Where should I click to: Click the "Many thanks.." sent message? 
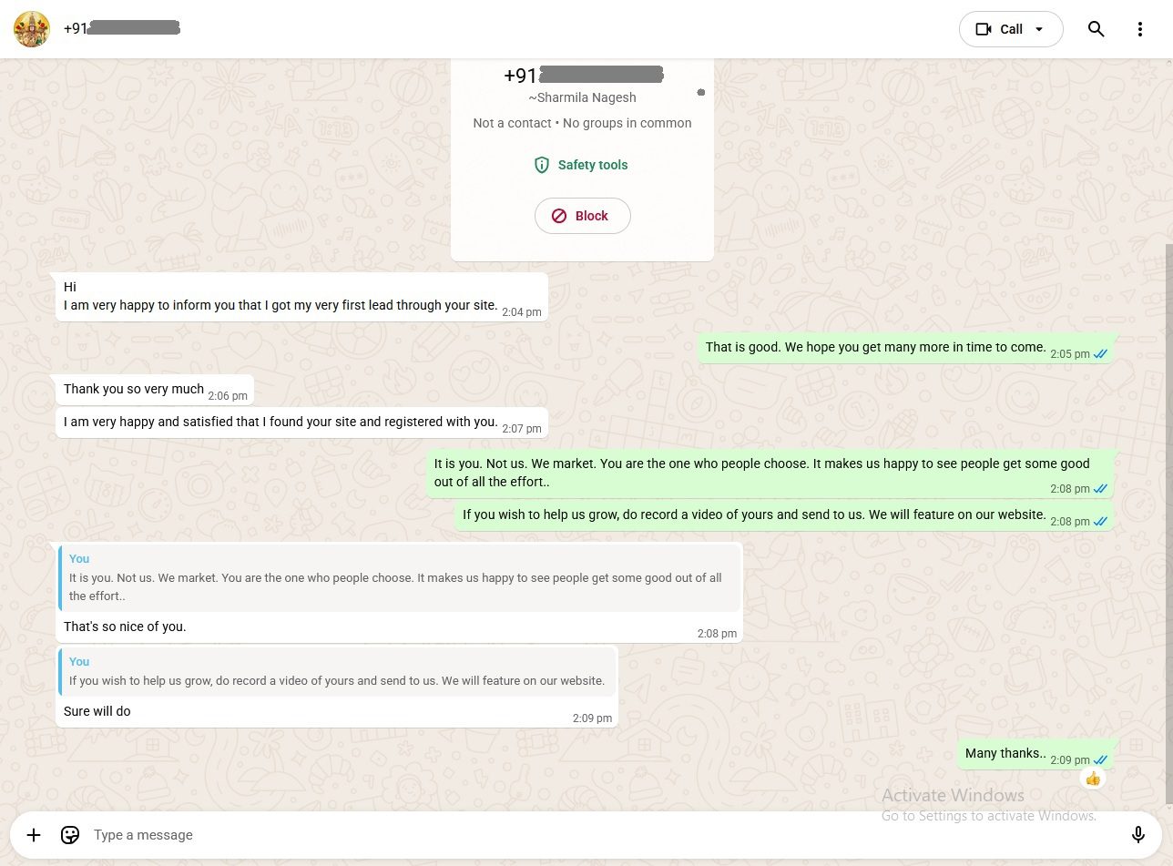click(1005, 754)
